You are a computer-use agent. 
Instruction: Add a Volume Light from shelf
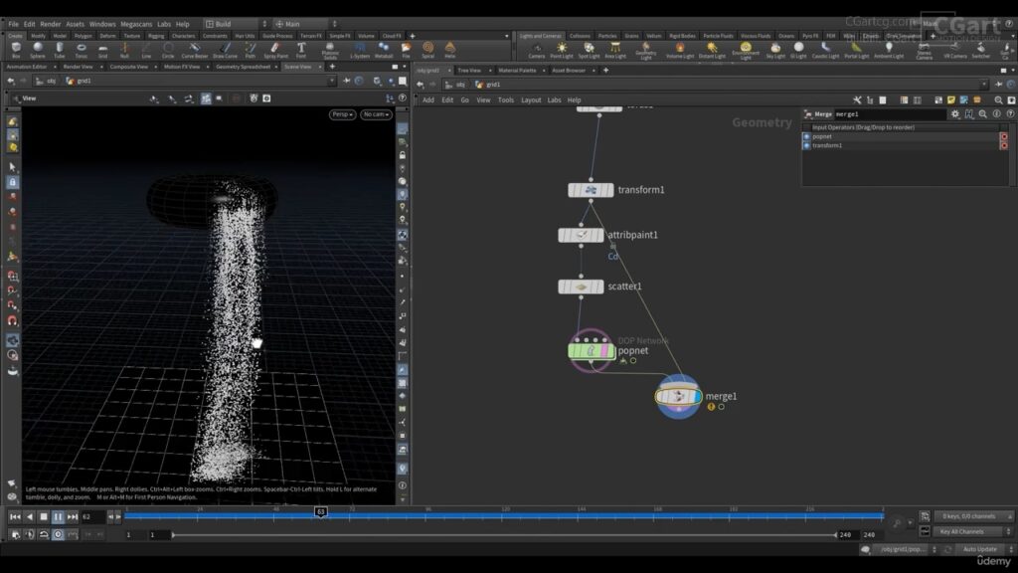(680, 51)
